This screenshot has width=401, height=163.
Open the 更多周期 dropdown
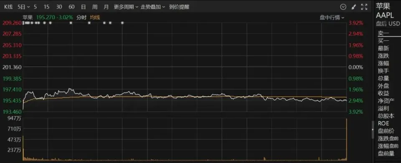tap(126, 7)
